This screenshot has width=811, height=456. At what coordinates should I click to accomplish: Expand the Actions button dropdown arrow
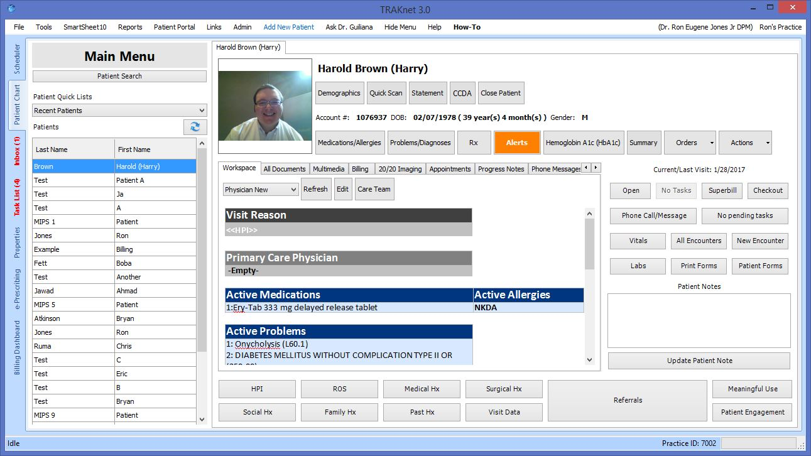768,143
